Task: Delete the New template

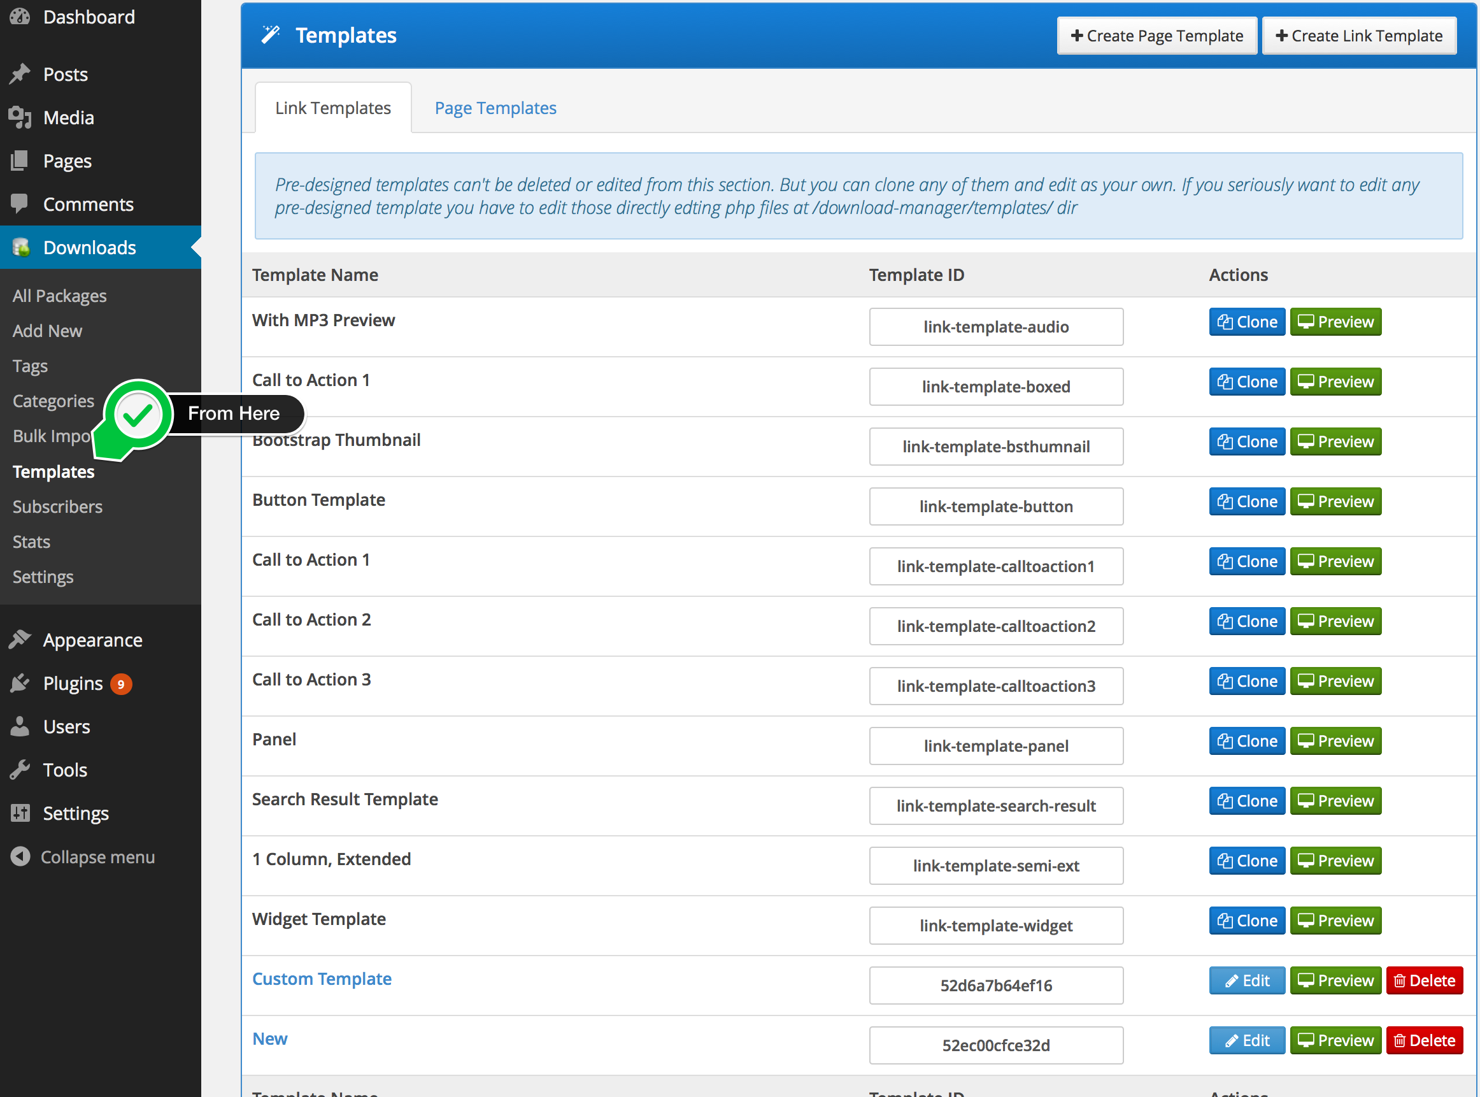Action: (x=1424, y=1040)
